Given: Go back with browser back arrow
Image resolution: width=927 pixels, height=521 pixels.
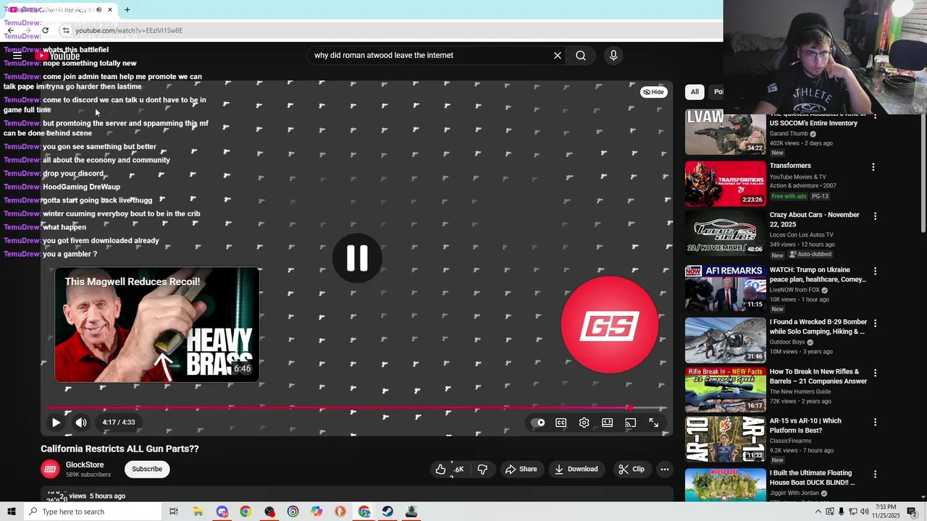Looking at the screenshot, I should coord(11,30).
